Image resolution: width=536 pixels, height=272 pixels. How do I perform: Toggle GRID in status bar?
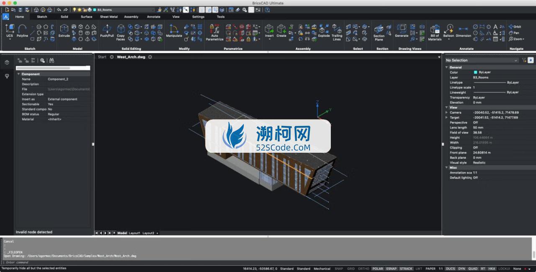pos(351,269)
